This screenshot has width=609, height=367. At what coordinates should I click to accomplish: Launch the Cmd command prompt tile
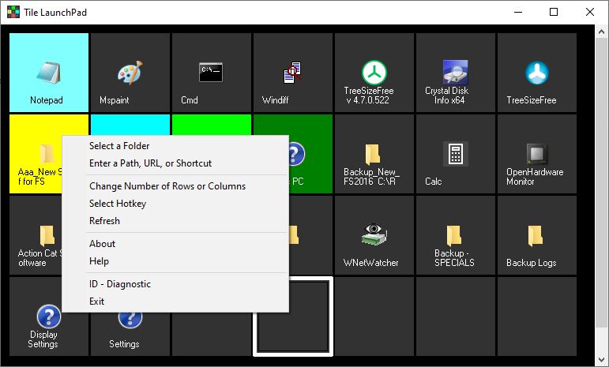click(211, 73)
